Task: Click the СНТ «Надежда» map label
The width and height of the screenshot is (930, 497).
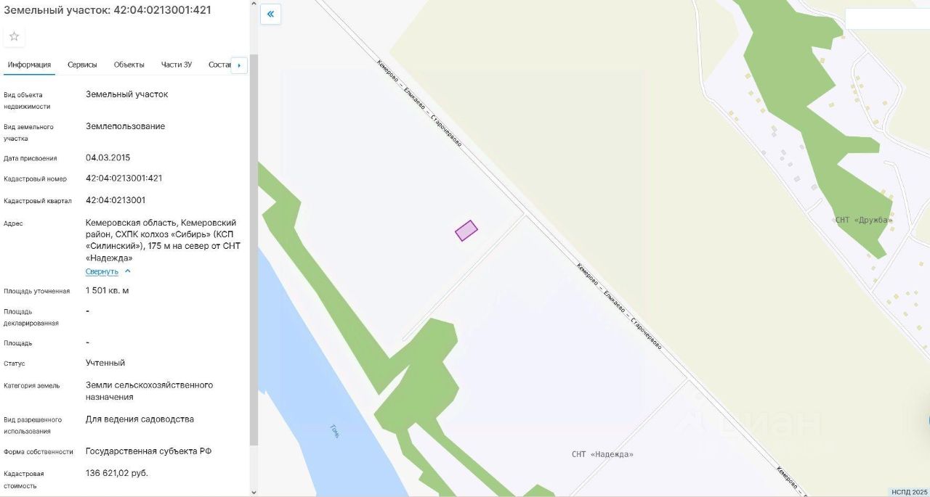Action: 602,454
